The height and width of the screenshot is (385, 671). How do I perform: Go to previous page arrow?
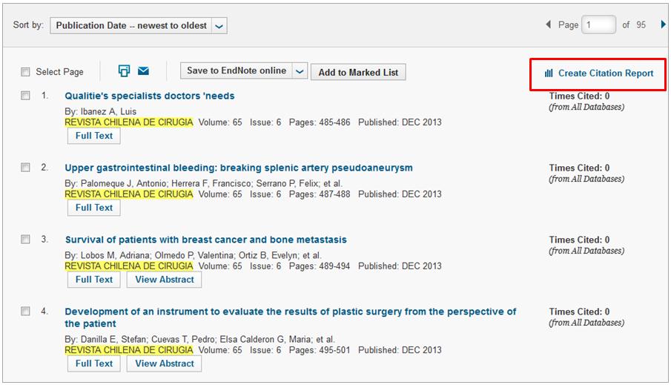(x=548, y=24)
